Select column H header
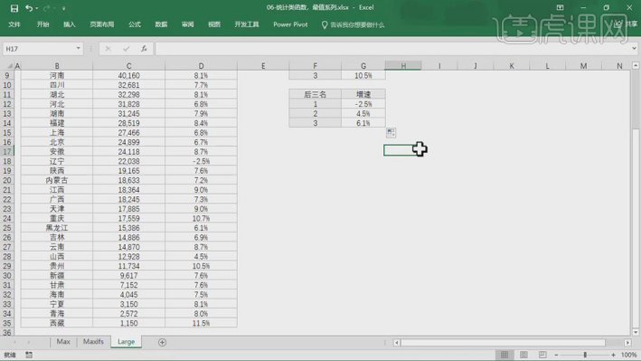The height and width of the screenshot is (361, 641). [403, 65]
